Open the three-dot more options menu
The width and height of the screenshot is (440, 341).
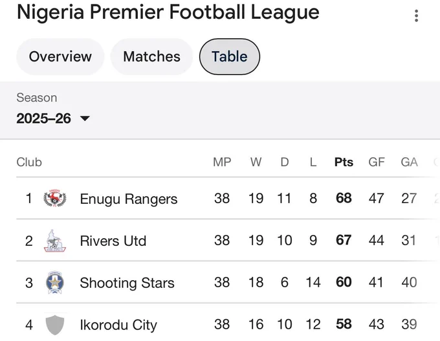(x=417, y=16)
